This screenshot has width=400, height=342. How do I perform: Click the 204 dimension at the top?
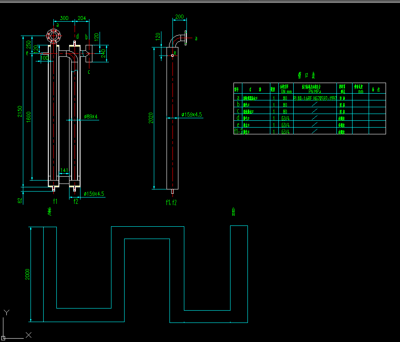tap(81, 18)
